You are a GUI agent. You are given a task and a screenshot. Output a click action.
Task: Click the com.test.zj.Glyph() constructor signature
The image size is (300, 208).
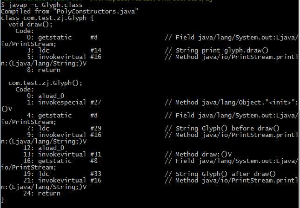pyautogui.click(x=45, y=83)
